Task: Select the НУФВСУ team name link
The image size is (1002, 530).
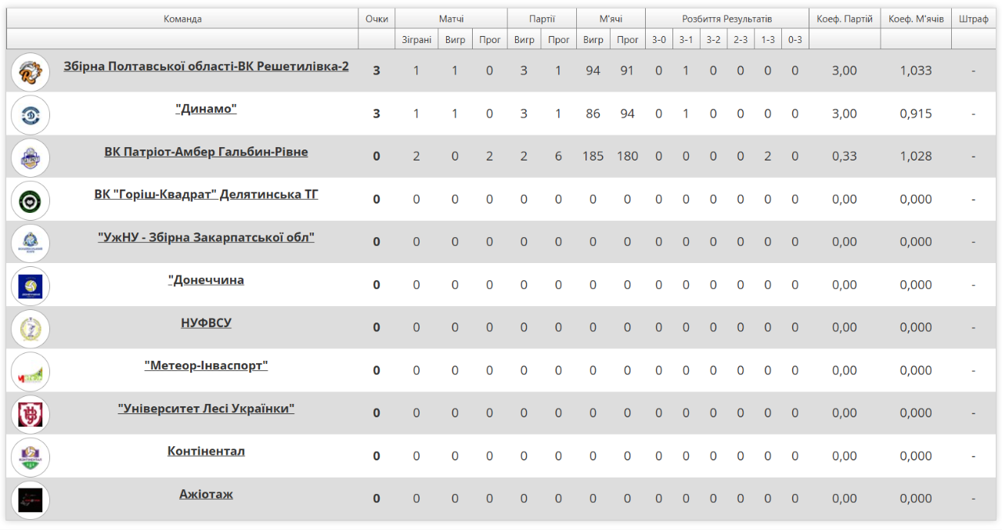Action: (206, 323)
